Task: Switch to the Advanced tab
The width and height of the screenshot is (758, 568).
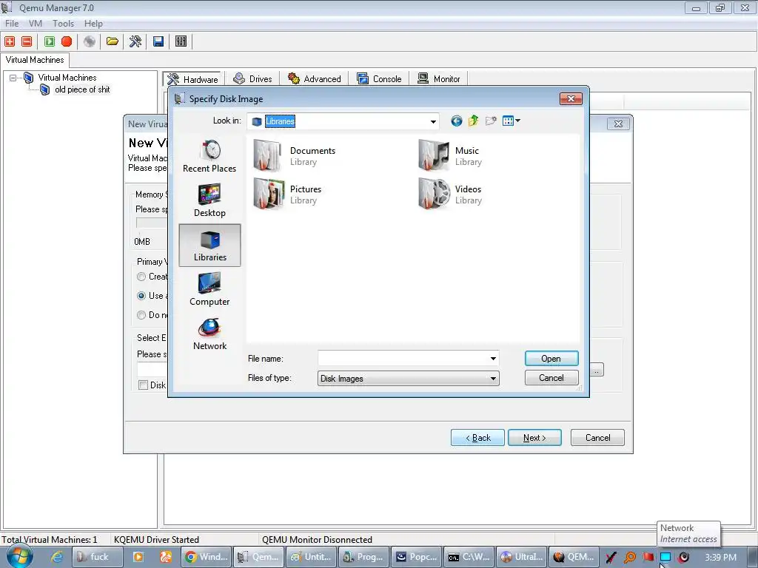Action: pyautogui.click(x=315, y=78)
